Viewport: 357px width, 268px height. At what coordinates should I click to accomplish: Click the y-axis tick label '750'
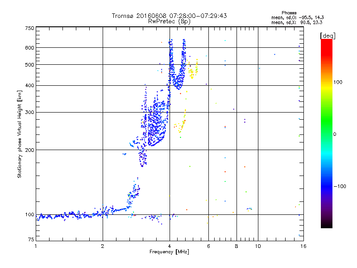[x=29, y=28]
